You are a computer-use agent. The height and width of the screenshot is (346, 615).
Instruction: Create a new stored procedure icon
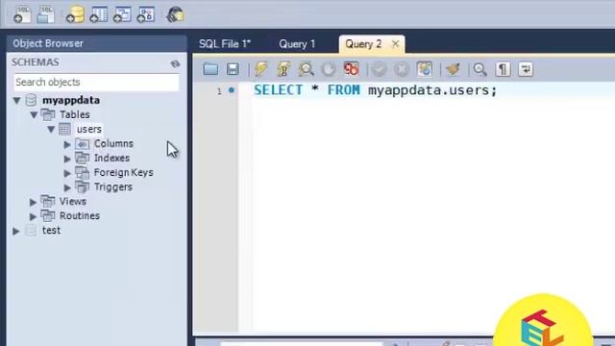coord(145,14)
